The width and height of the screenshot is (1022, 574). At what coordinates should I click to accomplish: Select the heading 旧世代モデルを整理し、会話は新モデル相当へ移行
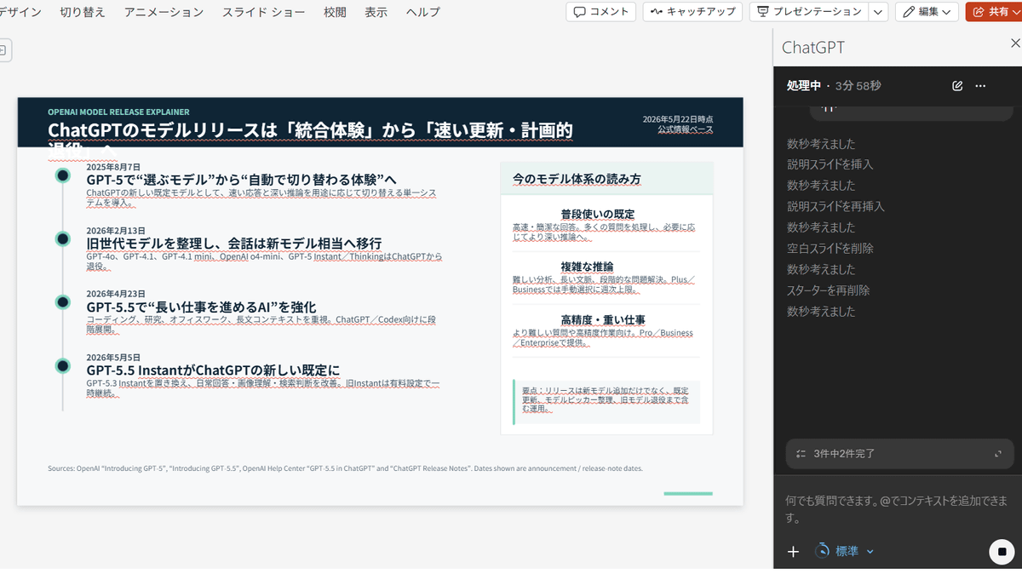(233, 244)
